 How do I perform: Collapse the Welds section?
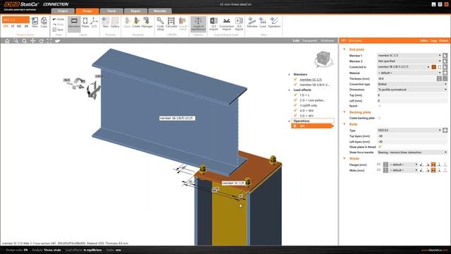(x=345, y=158)
